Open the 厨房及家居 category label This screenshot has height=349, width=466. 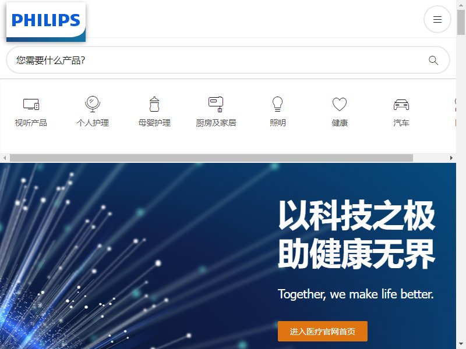[x=216, y=123]
